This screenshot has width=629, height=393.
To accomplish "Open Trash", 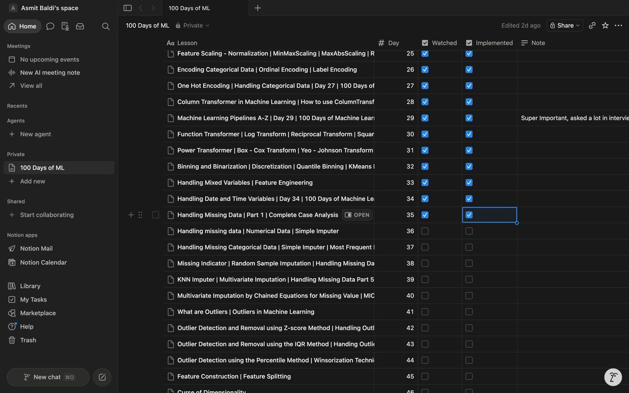I will pos(28,340).
